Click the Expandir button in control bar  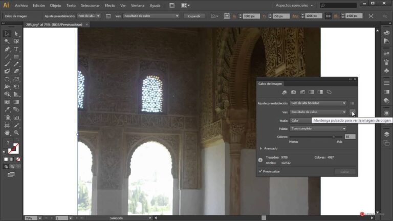click(x=194, y=16)
